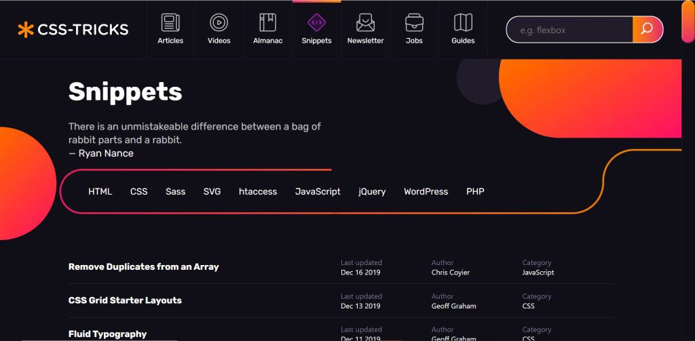Filter snippets by WordPress
Image resolution: width=695 pixels, height=341 pixels.
pos(426,192)
